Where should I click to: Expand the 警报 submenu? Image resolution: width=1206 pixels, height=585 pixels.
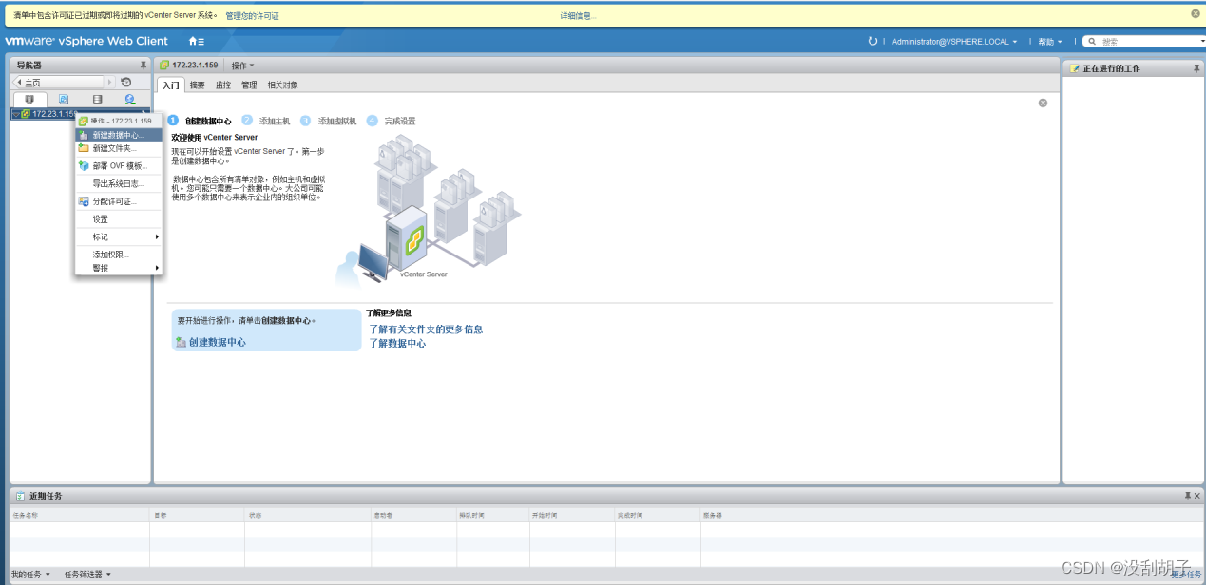point(119,268)
